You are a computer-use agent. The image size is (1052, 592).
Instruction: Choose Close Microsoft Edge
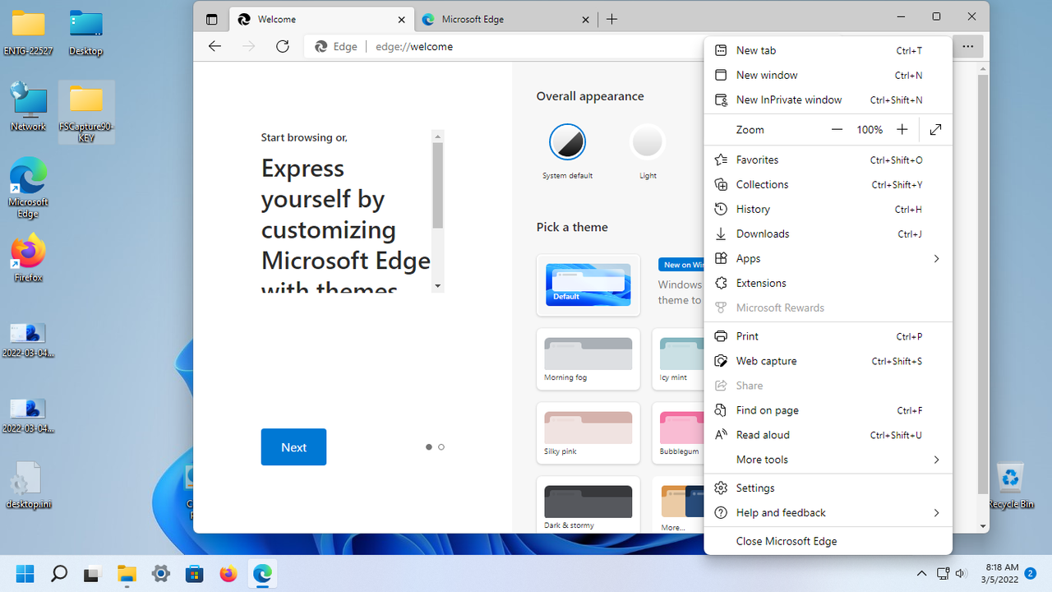click(828, 541)
